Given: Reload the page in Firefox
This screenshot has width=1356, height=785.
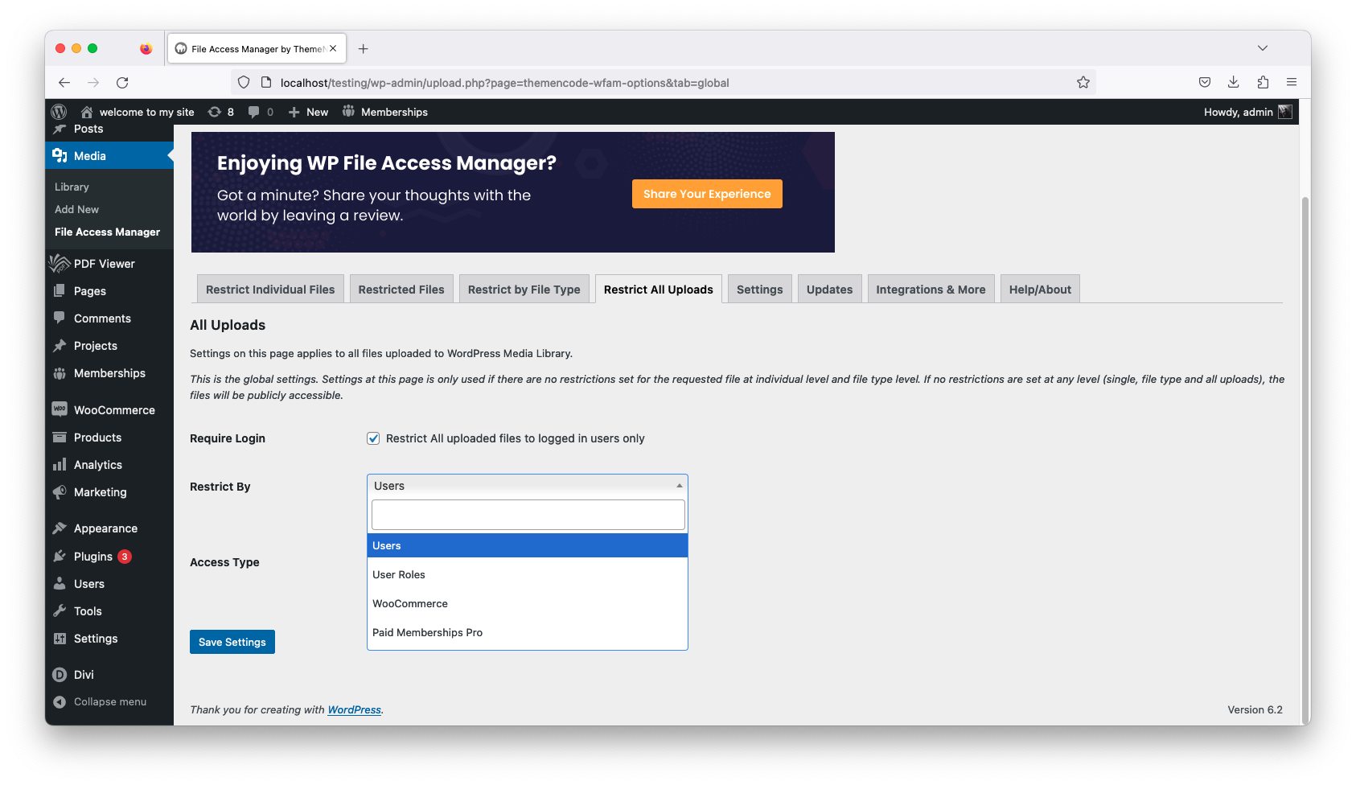Looking at the screenshot, I should [x=122, y=82].
